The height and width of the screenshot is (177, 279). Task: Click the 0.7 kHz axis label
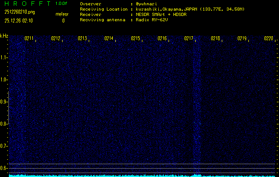pyautogui.click(x=3, y=146)
